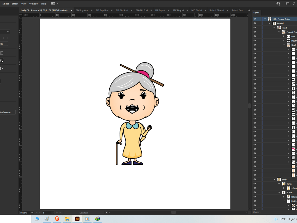Close the Lady Old Asian.ai tab
This screenshot has width=297, height=223.
click(71, 10)
